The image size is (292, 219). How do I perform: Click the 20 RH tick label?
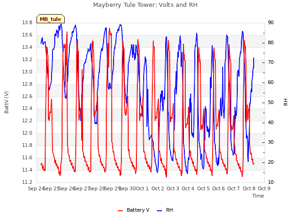(x=271, y=162)
